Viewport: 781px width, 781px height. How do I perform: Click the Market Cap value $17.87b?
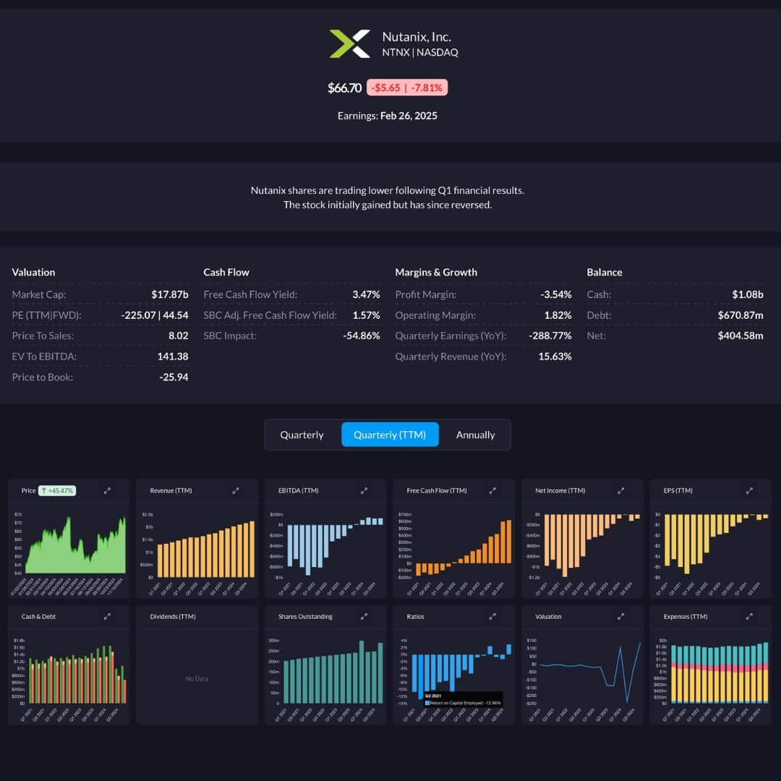[x=170, y=294]
